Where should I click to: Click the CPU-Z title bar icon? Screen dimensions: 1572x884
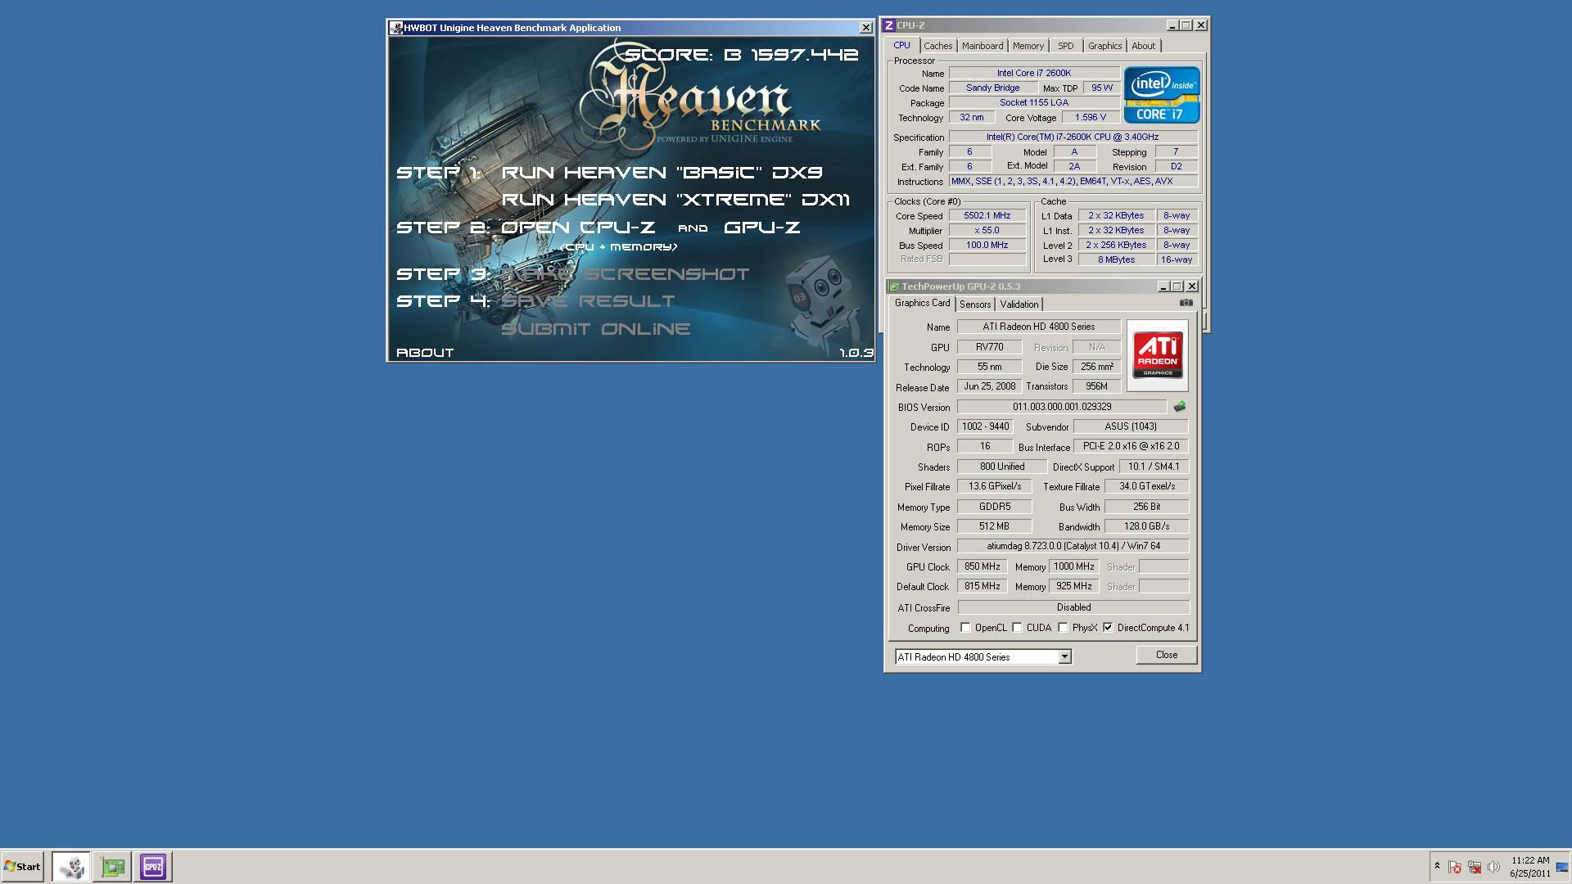[x=889, y=25]
